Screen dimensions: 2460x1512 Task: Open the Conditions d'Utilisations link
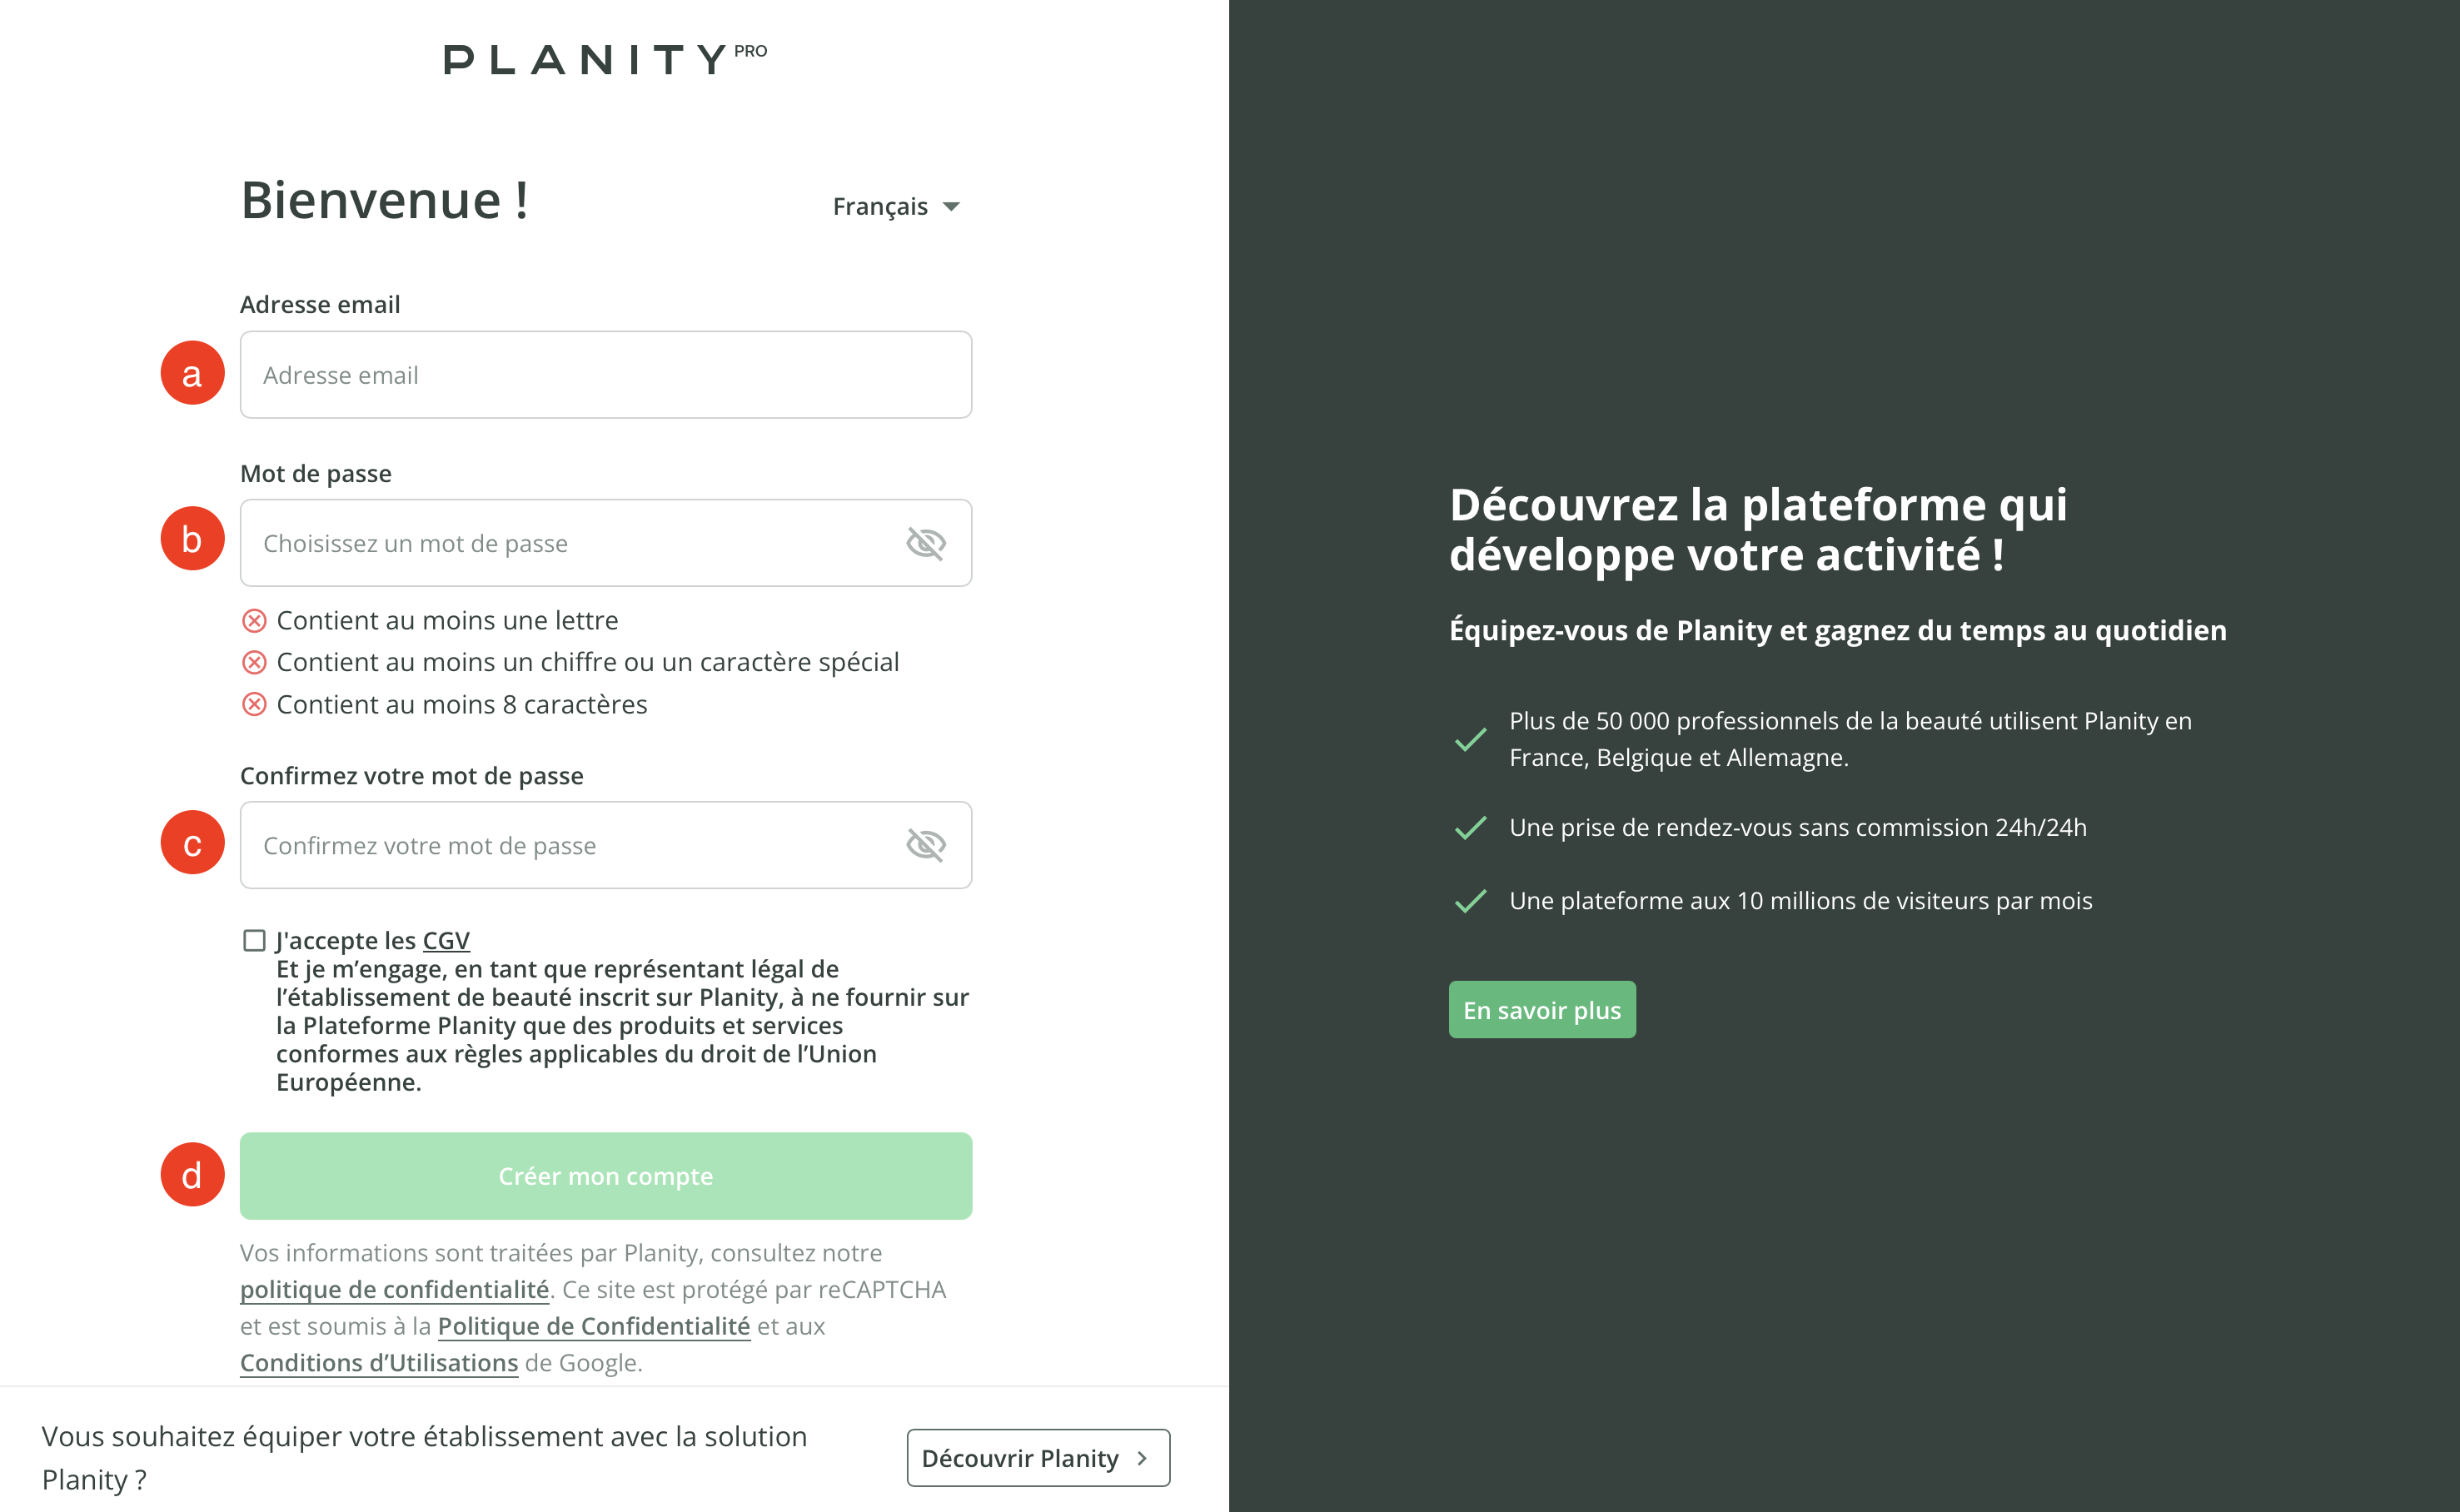(x=379, y=1363)
